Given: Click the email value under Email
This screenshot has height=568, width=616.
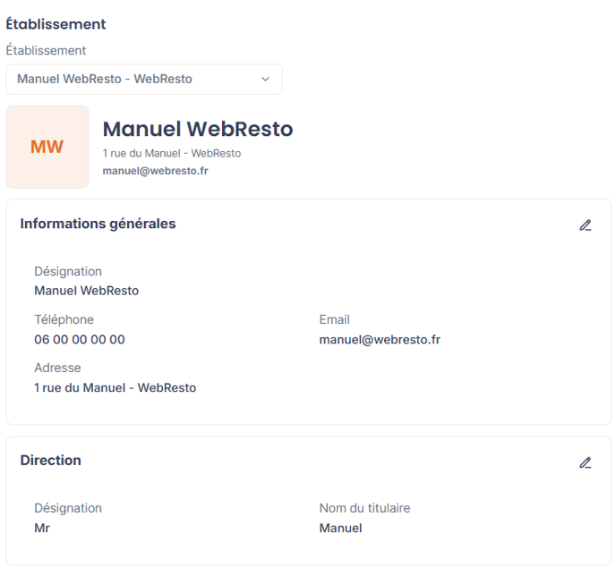Looking at the screenshot, I should click(380, 340).
